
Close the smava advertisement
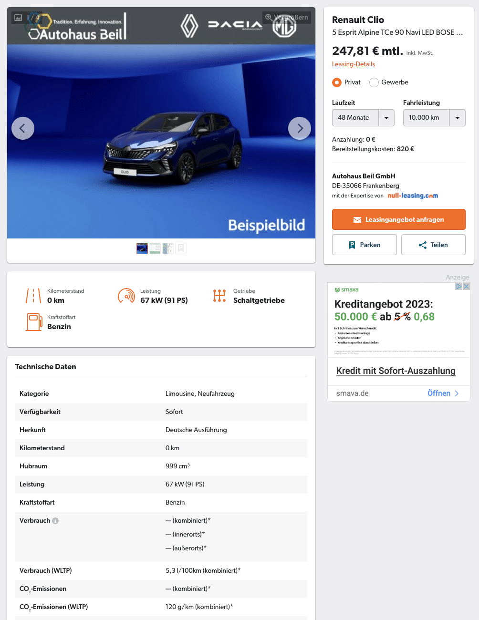tap(467, 286)
